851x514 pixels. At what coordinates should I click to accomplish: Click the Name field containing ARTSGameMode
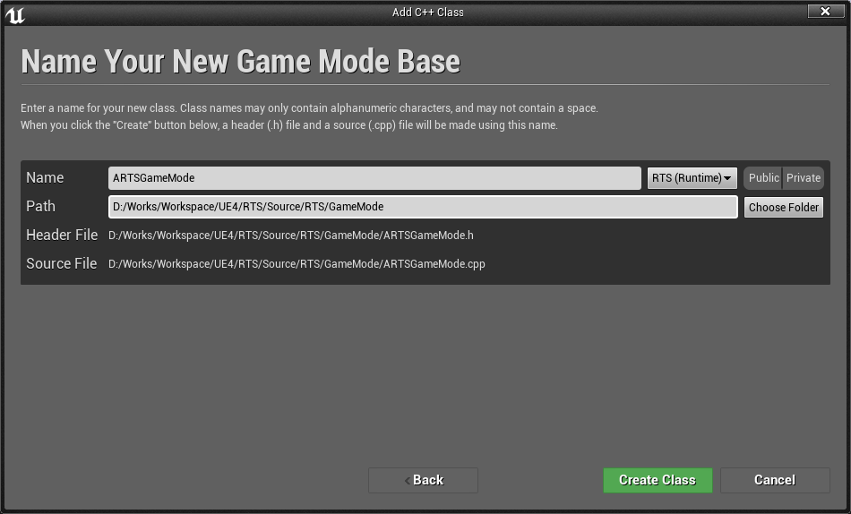pos(374,178)
